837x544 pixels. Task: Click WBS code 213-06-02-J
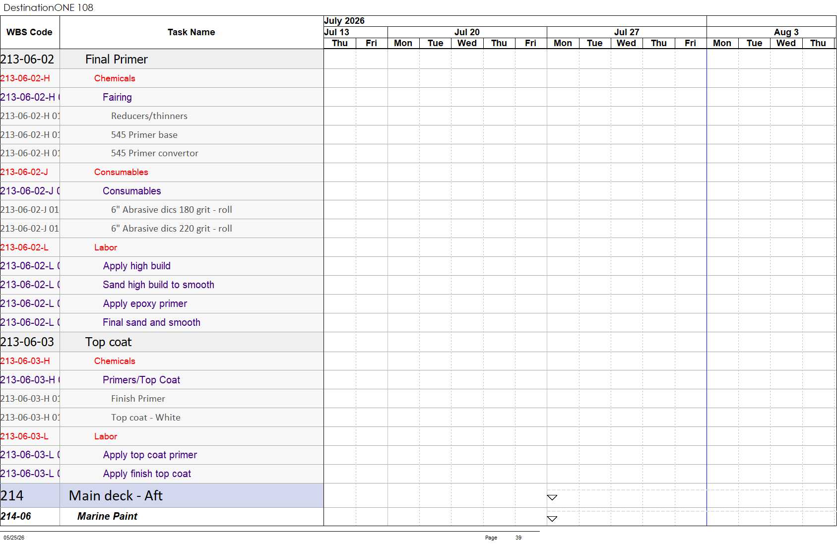pyautogui.click(x=24, y=172)
